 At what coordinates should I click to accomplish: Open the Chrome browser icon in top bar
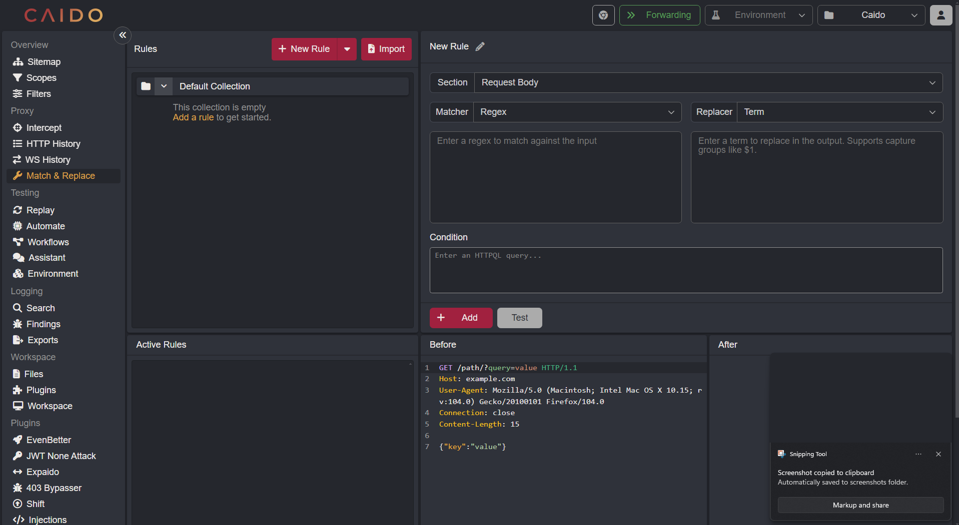tap(603, 15)
